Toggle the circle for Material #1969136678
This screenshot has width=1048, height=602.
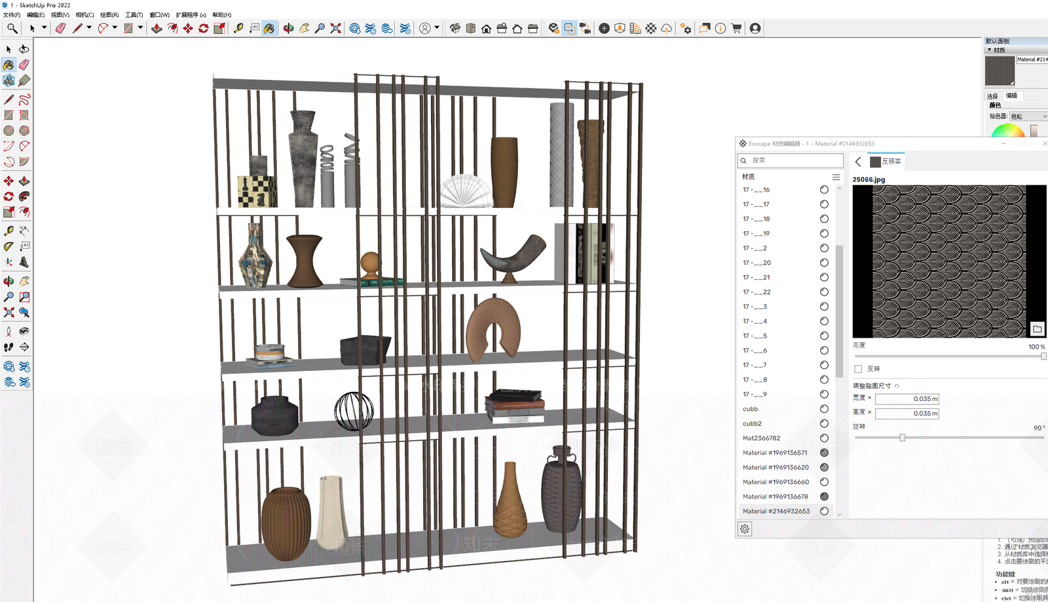click(824, 497)
